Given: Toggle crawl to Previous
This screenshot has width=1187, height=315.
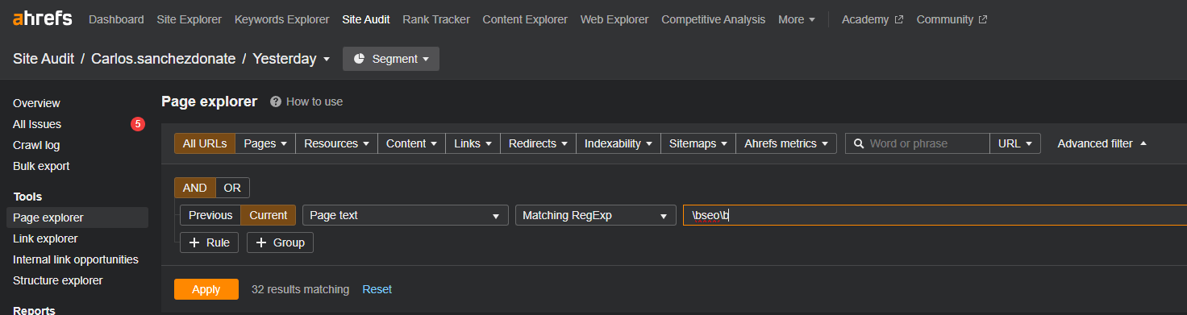Looking at the screenshot, I should click(x=210, y=215).
